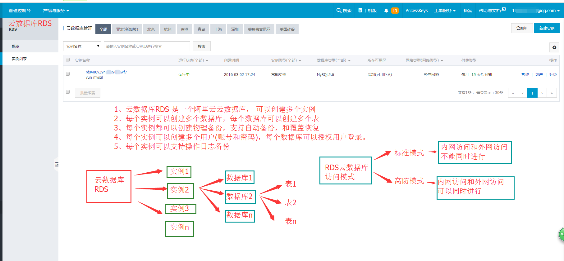Click page 1 in pagination
The height and width of the screenshot is (261, 564).
[532, 93]
